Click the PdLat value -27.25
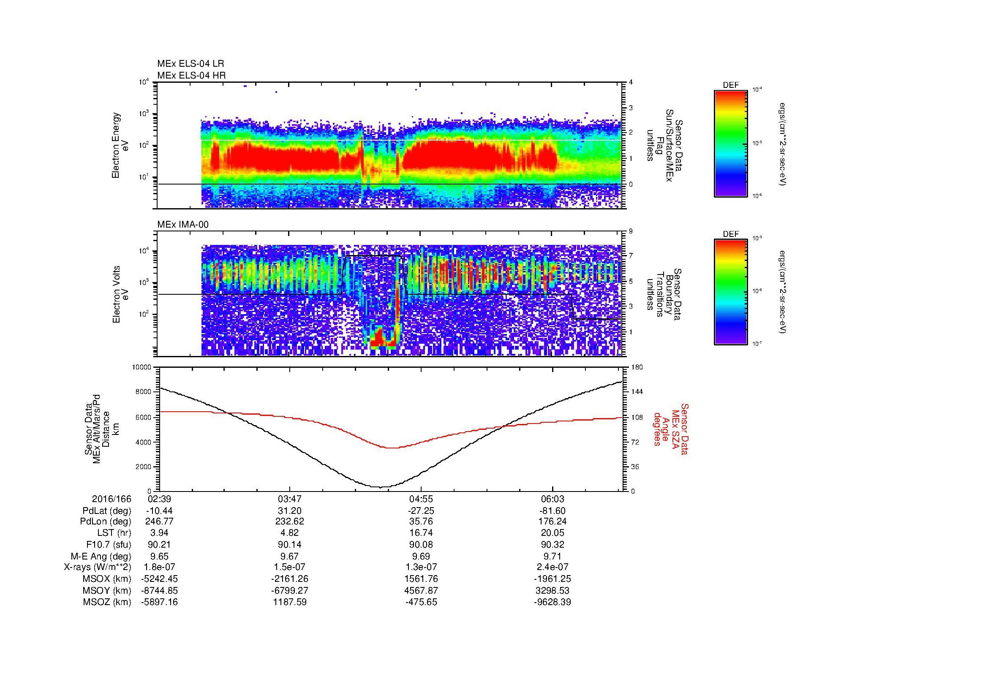The width and height of the screenshot is (988, 698). [x=421, y=511]
